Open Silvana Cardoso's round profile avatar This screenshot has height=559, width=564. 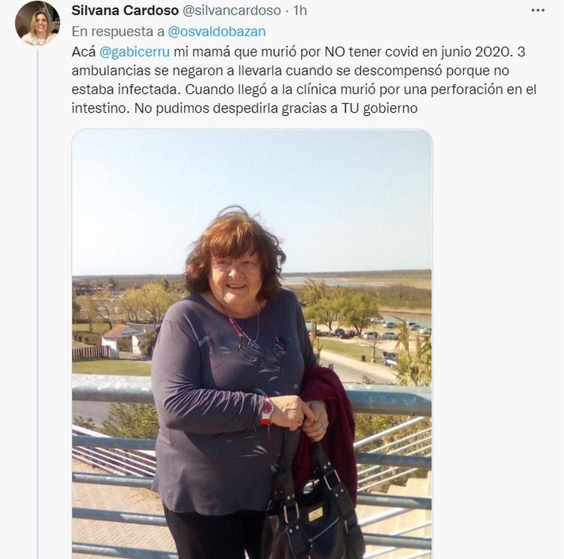37,23
